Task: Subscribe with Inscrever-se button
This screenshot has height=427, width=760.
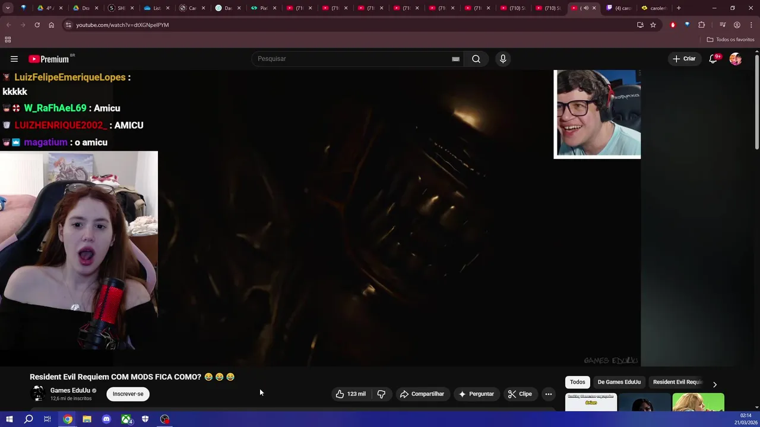Action: coord(128,394)
